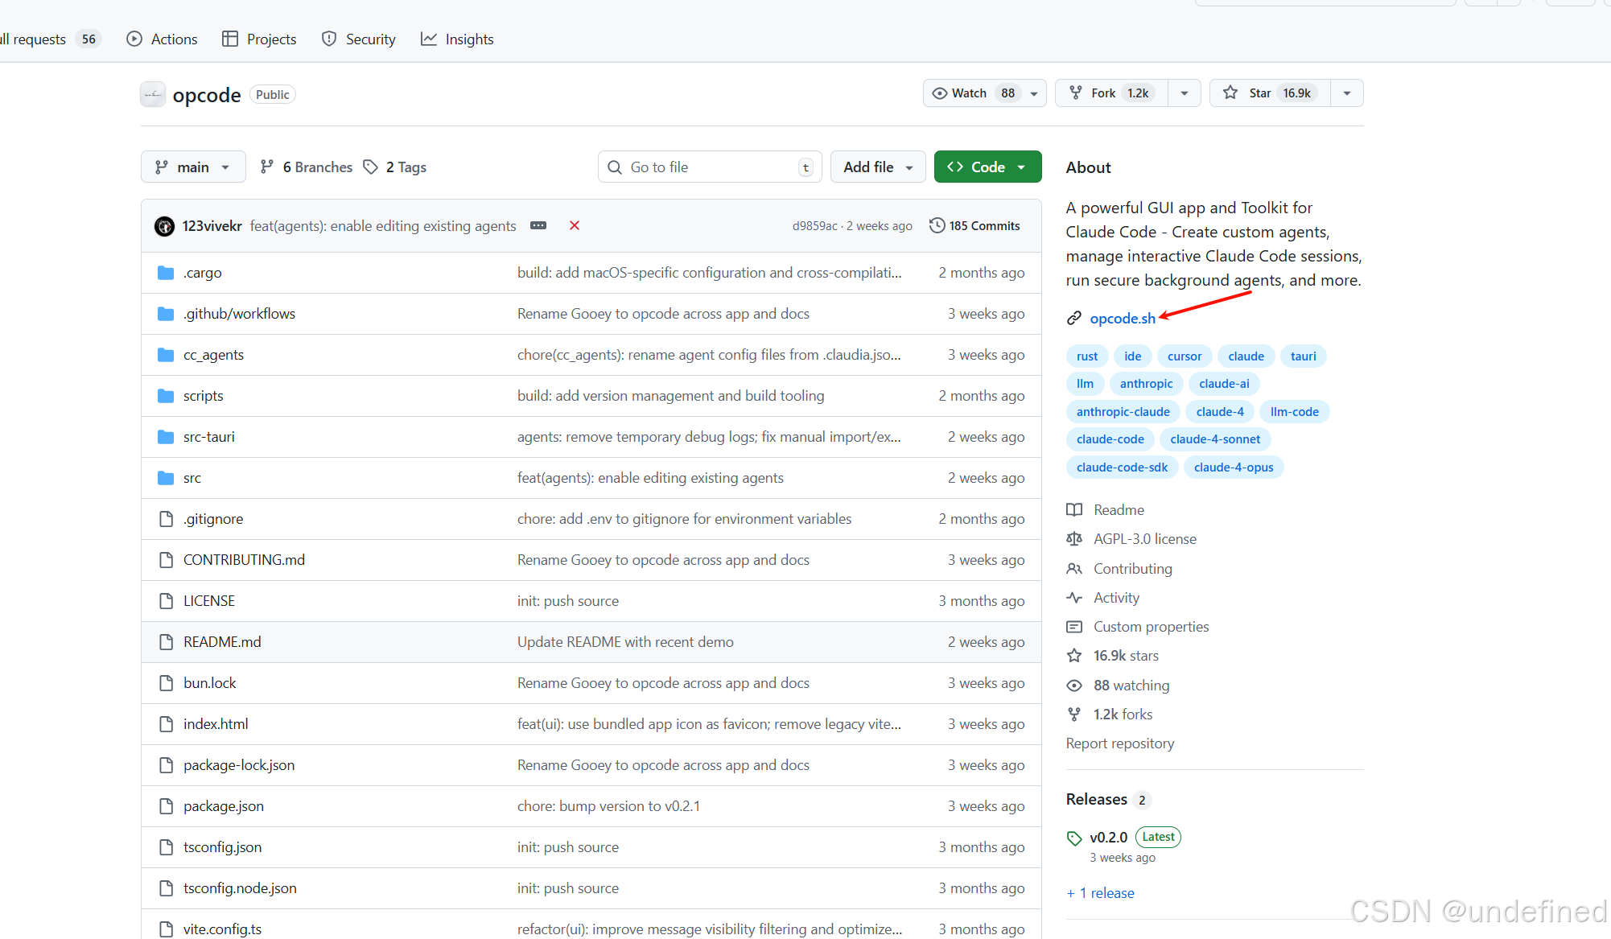
Task: Open the Security tab
Action: (x=358, y=39)
